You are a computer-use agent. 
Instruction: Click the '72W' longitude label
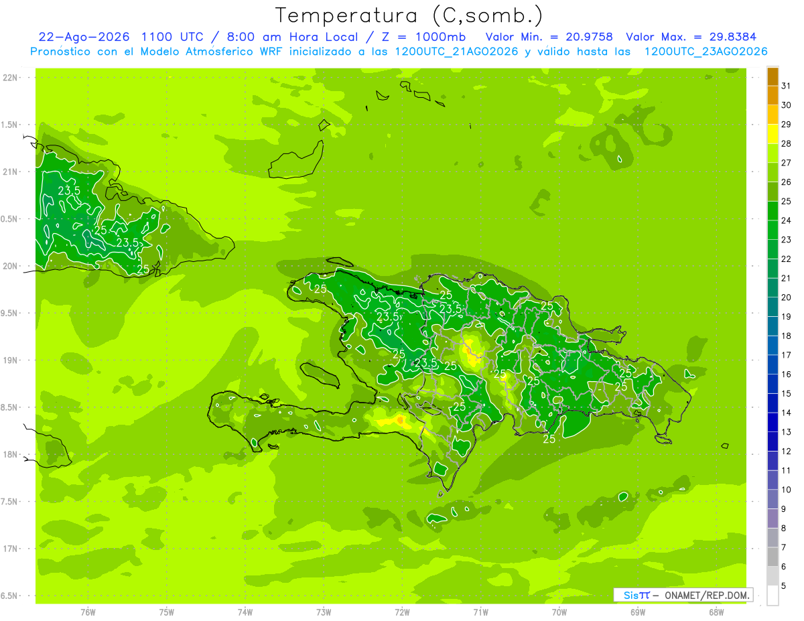pyautogui.click(x=402, y=612)
